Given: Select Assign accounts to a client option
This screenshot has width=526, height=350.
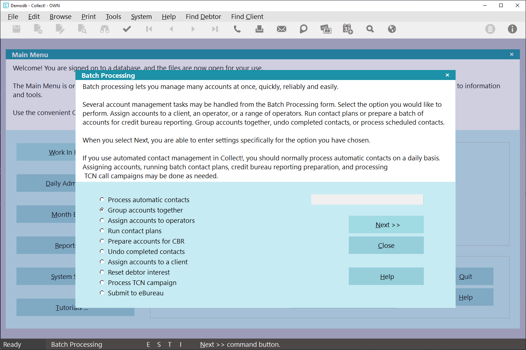Looking at the screenshot, I should [144, 262].
